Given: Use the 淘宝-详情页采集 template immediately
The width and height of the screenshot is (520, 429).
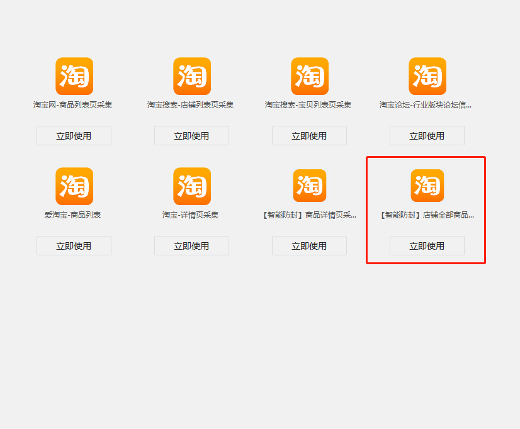Looking at the screenshot, I should click(191, 245).
